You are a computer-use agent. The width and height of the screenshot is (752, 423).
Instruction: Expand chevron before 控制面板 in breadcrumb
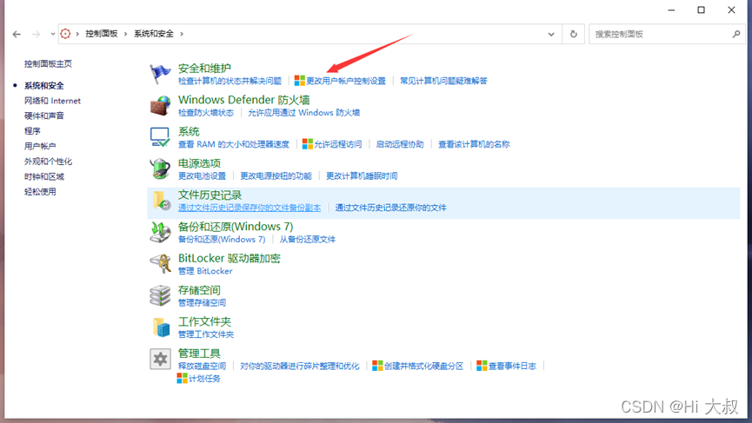coord(77,34)
